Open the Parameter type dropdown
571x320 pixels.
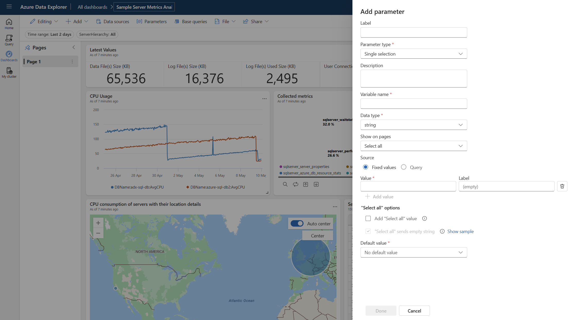(413, 54)
